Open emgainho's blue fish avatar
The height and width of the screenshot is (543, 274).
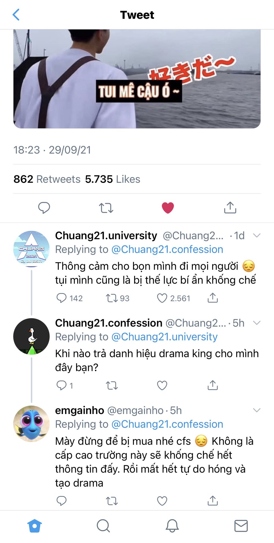[31, 424]
